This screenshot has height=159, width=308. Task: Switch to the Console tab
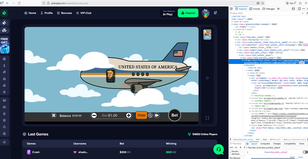coord(255,9)
